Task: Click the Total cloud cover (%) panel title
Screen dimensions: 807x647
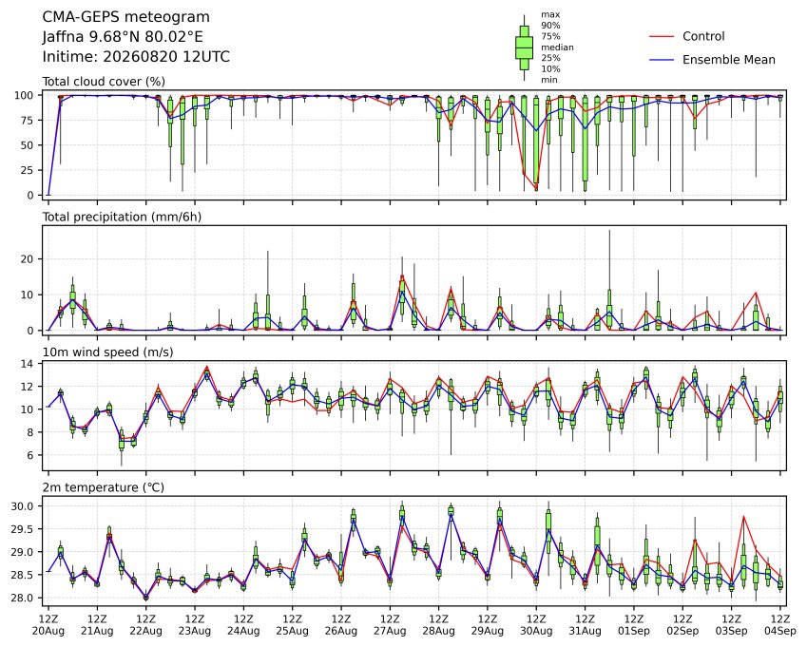Action: pyautogui.click(x=104, y=82)
